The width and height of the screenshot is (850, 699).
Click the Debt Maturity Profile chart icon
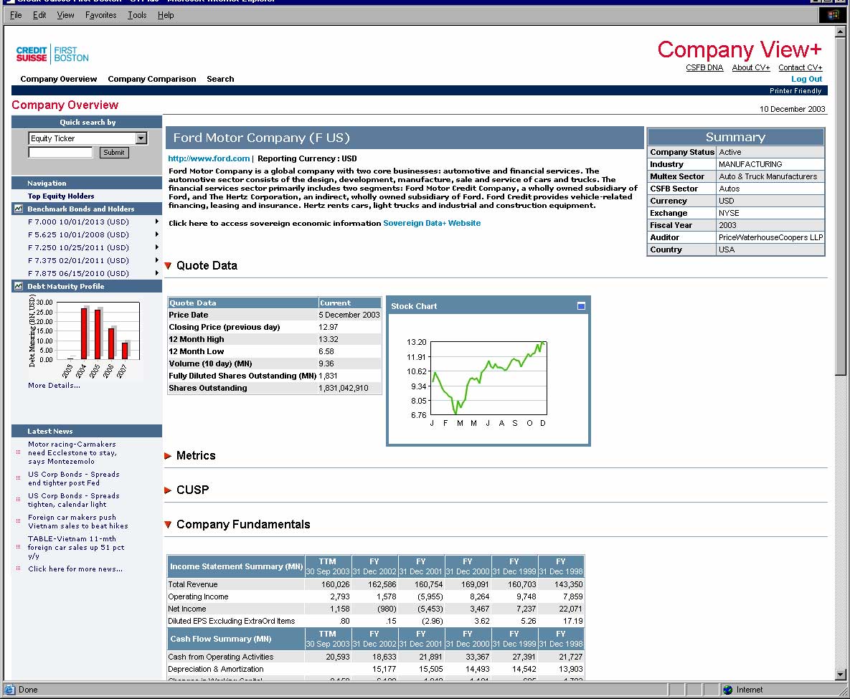tap(19, 286)
